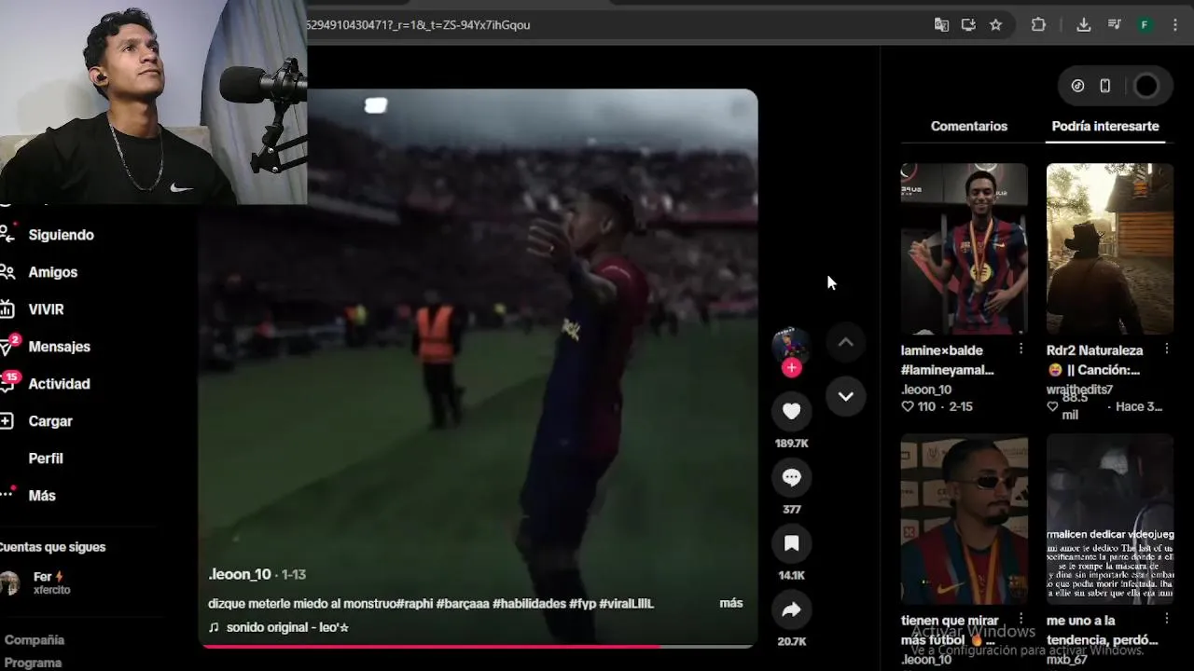
Task: Open Chrome media controls icon
Action: tap(1114, 25)
